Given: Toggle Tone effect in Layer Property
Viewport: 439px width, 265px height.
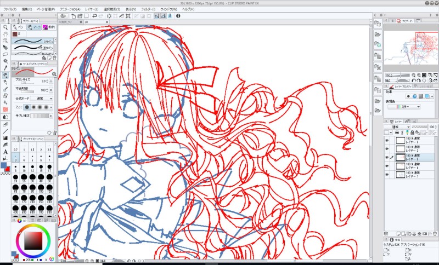Looking at the screenshot, I should pos(421,96).
